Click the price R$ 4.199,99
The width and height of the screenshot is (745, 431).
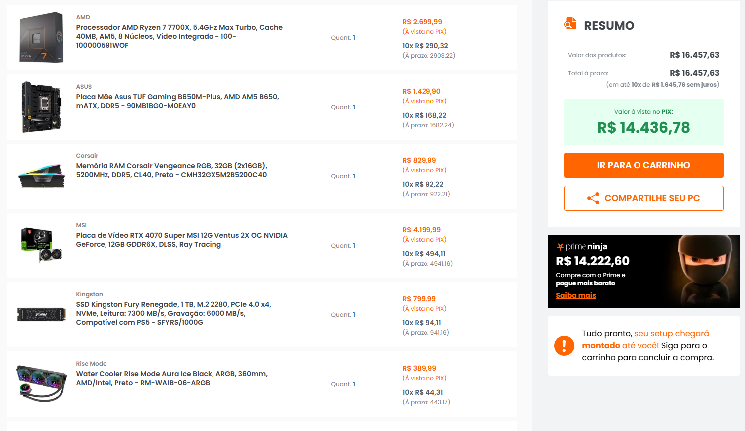(422, 230)
